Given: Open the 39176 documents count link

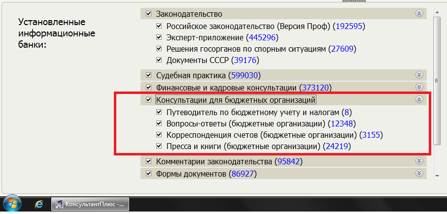Looking at the screenshot, I should click(x=245, y=61).
